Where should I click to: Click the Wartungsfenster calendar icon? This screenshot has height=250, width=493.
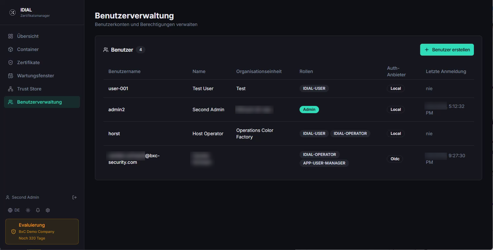(x=11, y=76)
